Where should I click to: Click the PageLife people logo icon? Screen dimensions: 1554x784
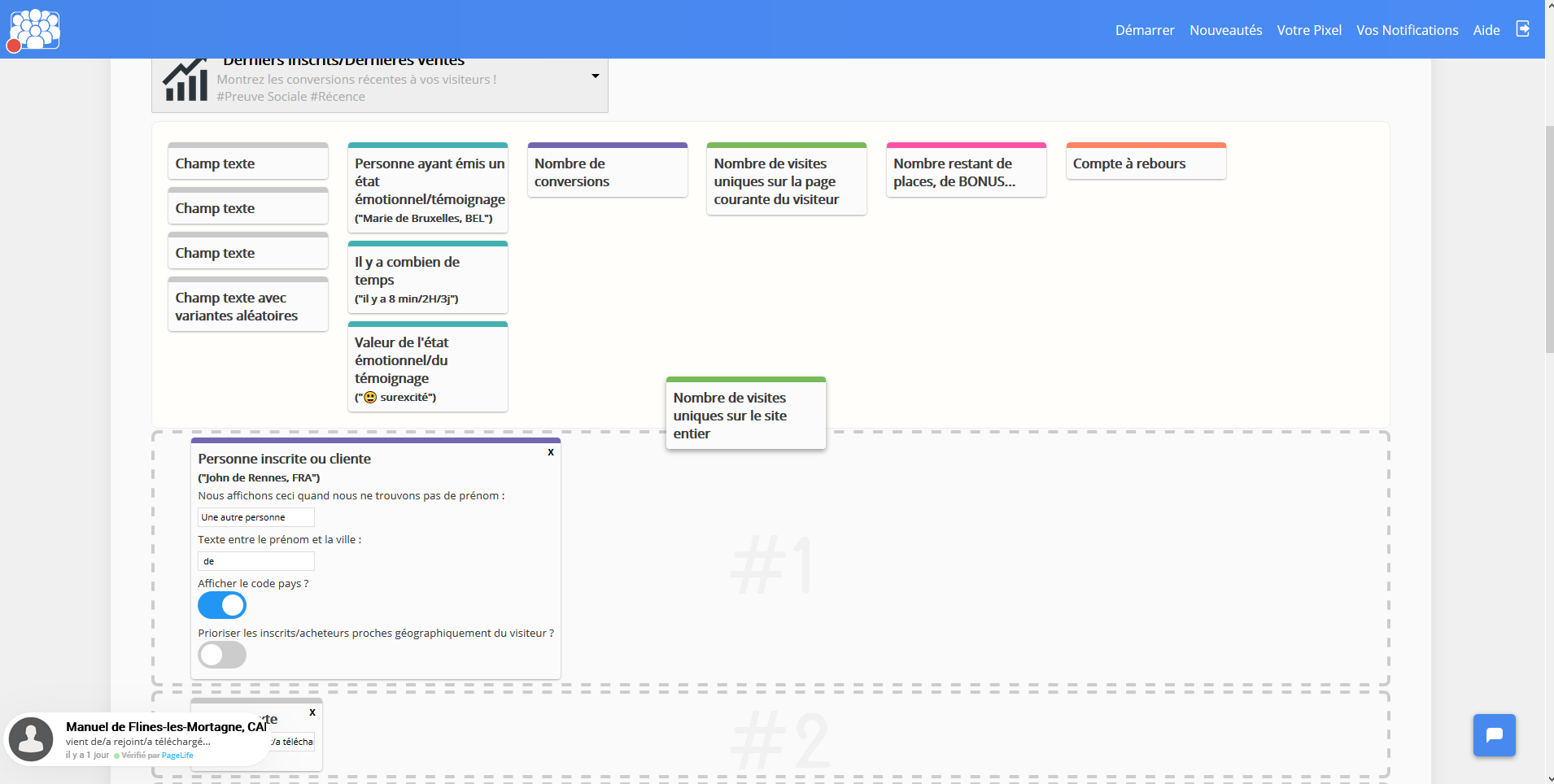(34, 29)
